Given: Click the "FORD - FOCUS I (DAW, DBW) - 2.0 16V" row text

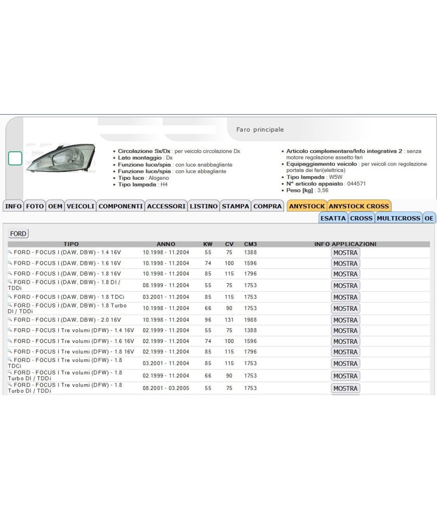Looking at the screenshot, I should (x=67, y=320).
